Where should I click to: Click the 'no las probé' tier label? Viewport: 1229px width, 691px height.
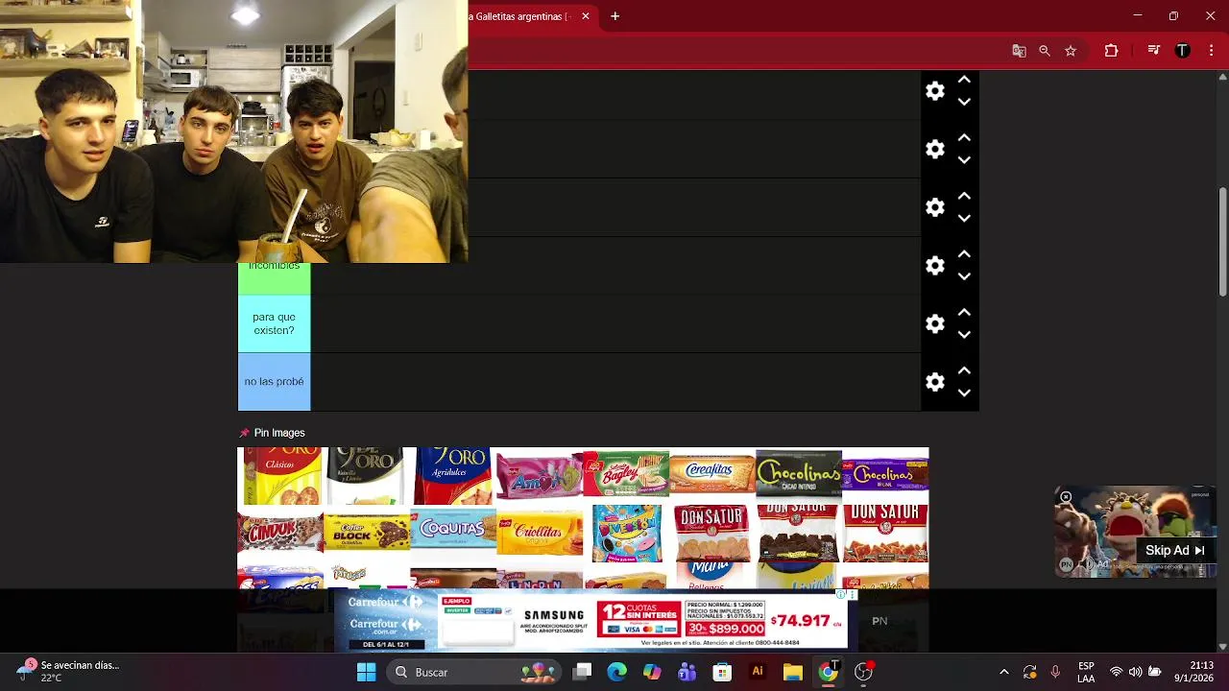pyautogui.click(x=274, y=381)
